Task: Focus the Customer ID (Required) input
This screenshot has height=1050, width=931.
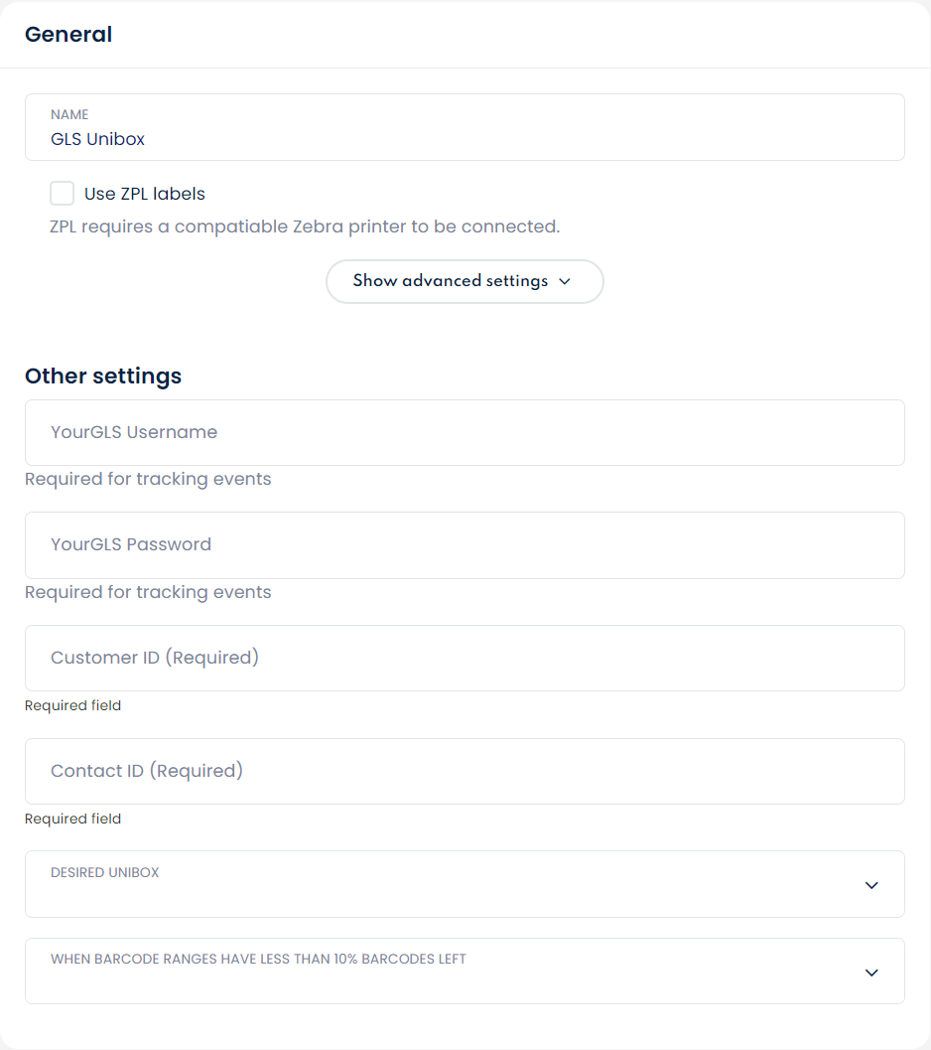Action: click(465, 658)
